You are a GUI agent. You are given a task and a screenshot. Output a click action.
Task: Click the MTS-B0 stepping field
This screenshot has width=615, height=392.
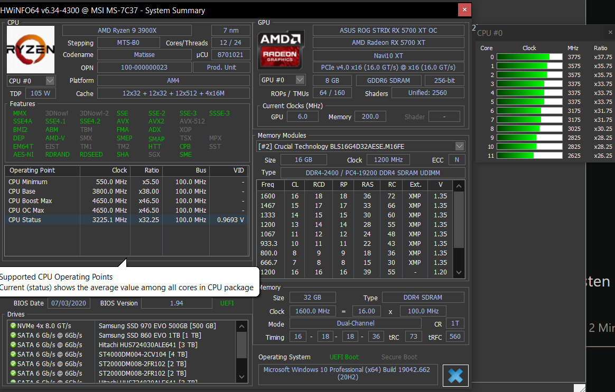coord(128,42)
